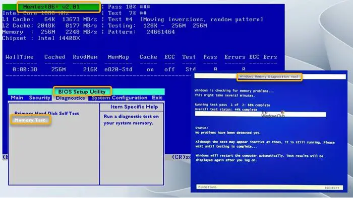Click the 'Windows will restart the computer' notice
The width and height of the screenshot is (353, 198).
point(259,158)
